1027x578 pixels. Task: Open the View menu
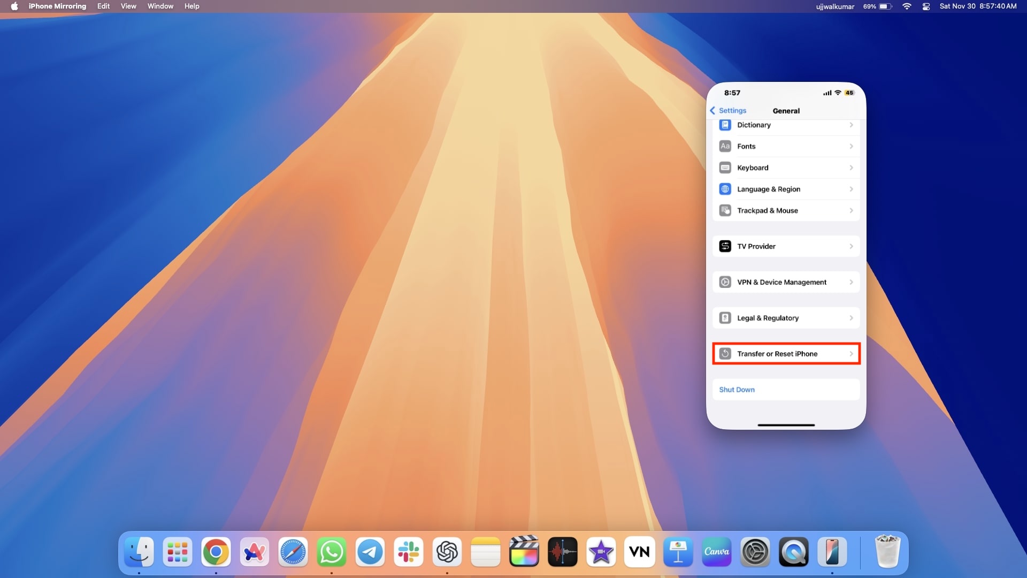128,6
